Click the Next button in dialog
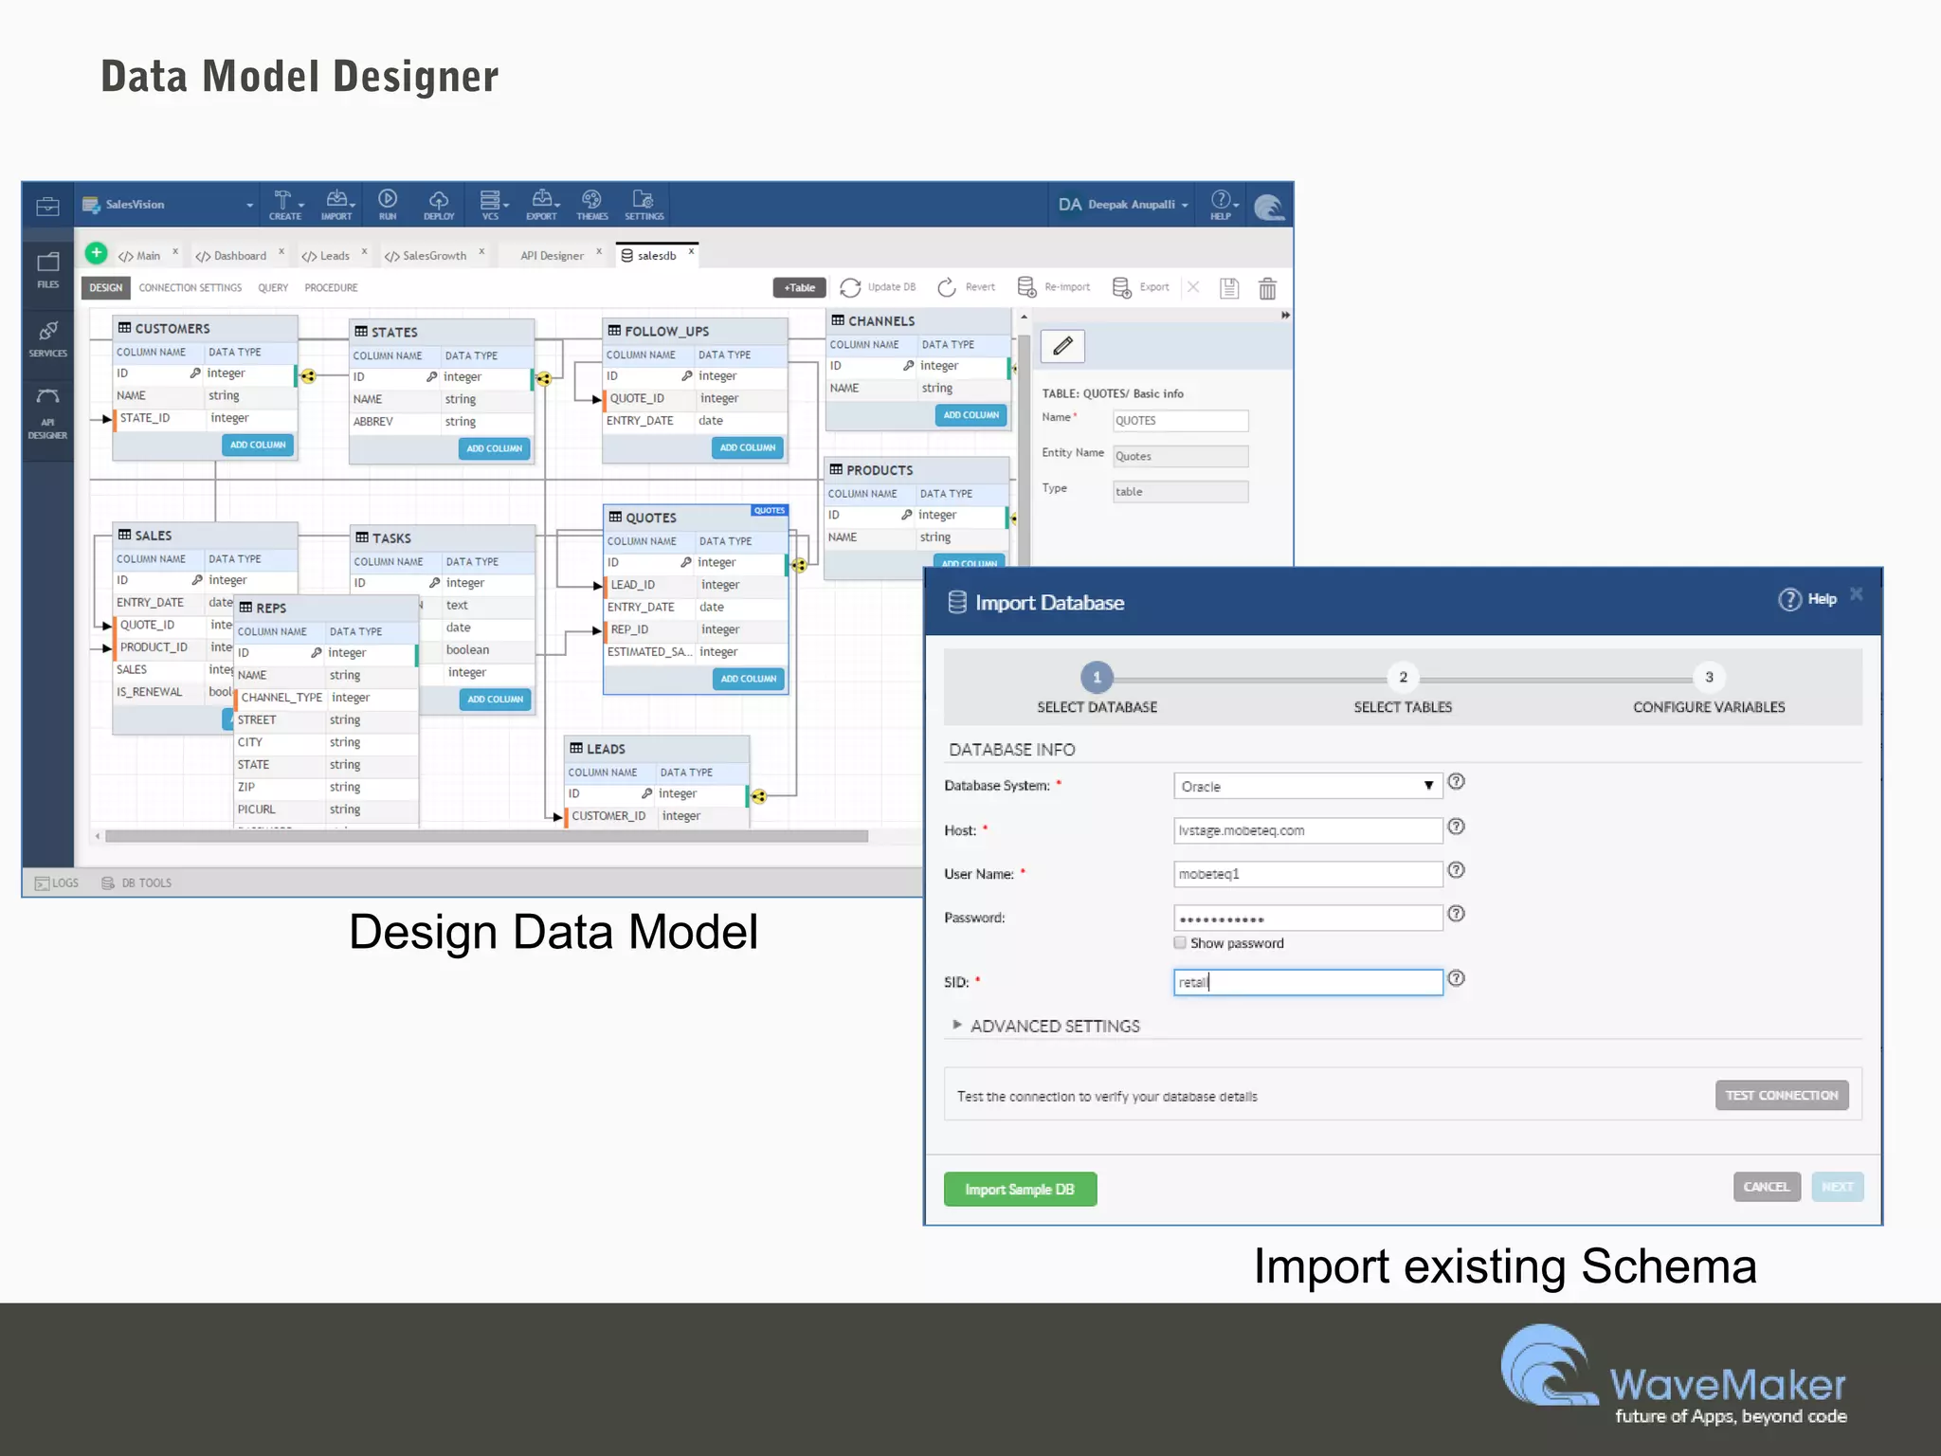The height and width of the screenshot is (1456, 1941). 1837,1187
